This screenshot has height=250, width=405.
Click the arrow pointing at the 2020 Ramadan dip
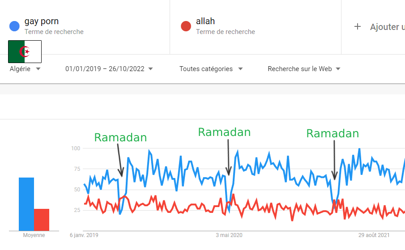228,157
